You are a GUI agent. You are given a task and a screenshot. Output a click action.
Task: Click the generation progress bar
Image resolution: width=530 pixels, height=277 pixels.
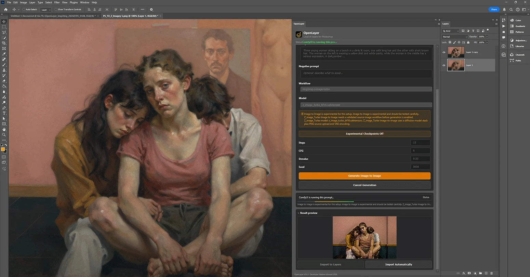pos(365,201)
